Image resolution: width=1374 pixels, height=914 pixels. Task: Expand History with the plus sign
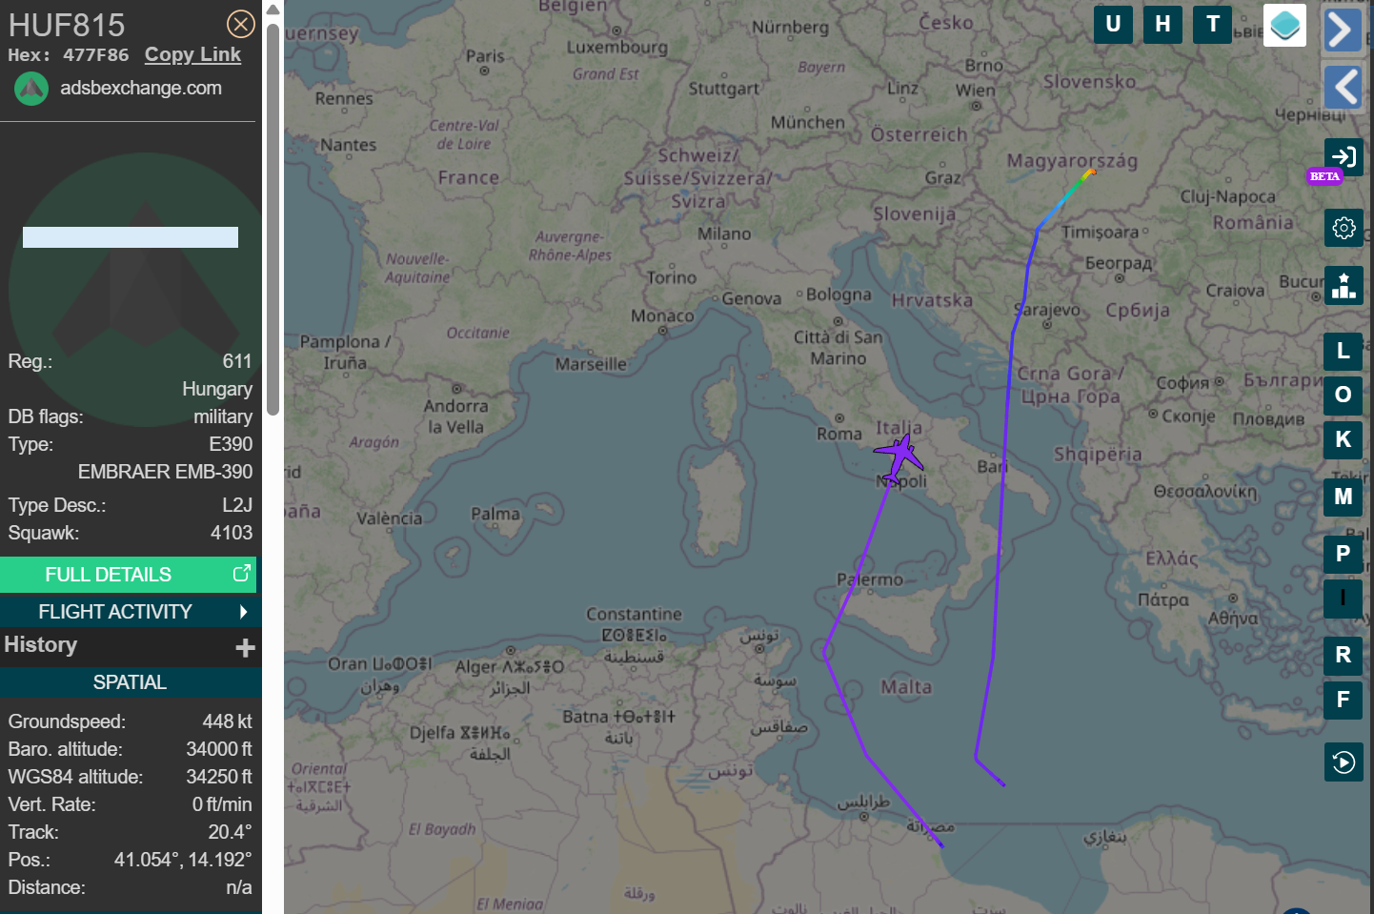pyautogui.click(x=245, y=648)
